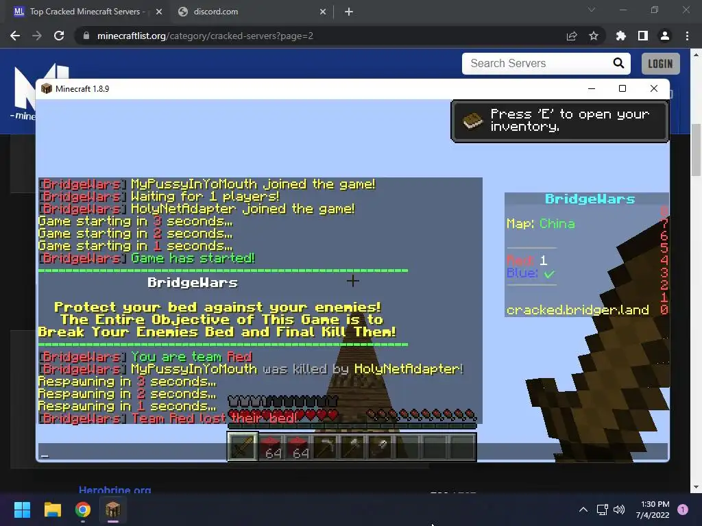The width and height of the screenshot is (702, 526).
Task: Click the Blue team scoreboard row
Action: point(531,273)
